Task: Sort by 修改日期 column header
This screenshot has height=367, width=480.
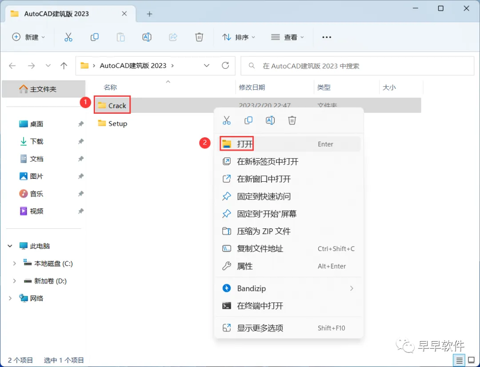Action: point(252,88)
